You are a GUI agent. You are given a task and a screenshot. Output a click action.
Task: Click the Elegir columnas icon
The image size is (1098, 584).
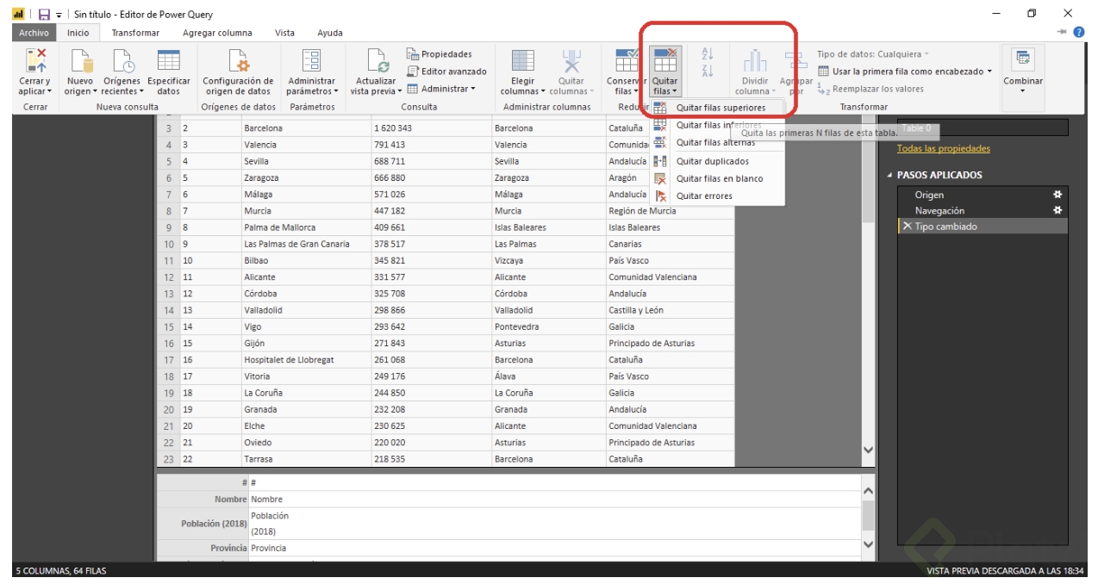coord(523,60)
